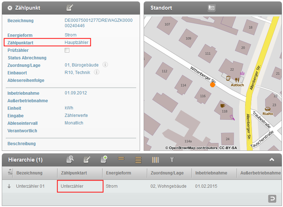Click the return arrow button at bottom right
This screenshot has height=207, width=283.
272,198
